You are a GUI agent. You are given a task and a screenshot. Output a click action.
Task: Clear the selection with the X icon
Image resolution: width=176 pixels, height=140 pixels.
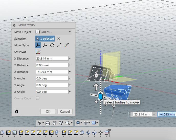[59, 39]
